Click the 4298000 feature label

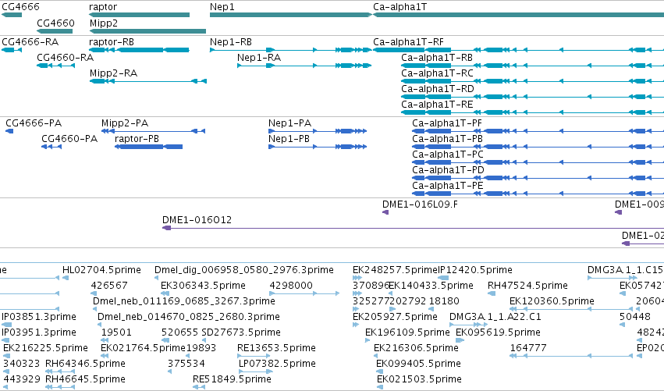click(291, 286)
